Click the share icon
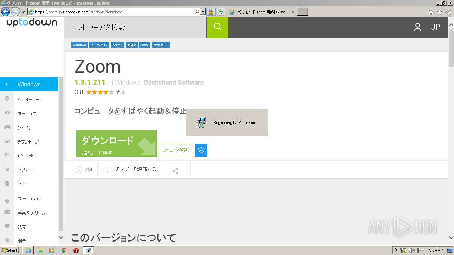 (175, 171)
